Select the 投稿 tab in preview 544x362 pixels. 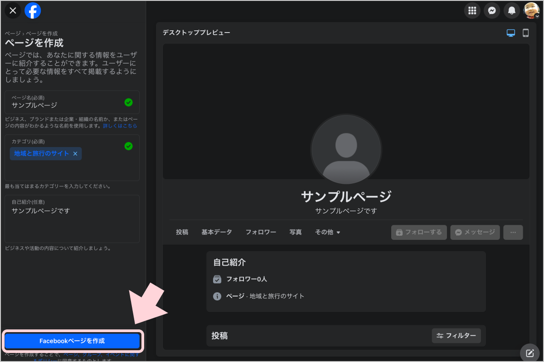(x=182, y=232)
